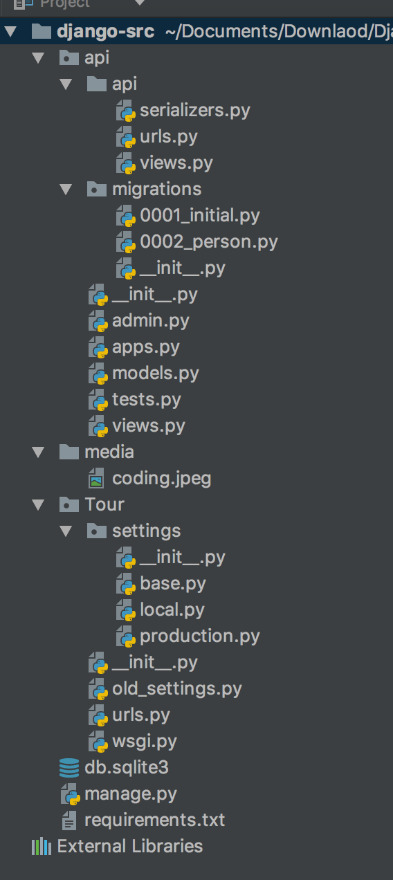Click the External Libraries bars icon
Screen dimensions: 393x880
42,847
